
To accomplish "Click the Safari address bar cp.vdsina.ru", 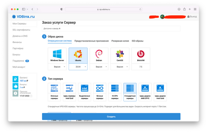I will (x=103, y=9).
